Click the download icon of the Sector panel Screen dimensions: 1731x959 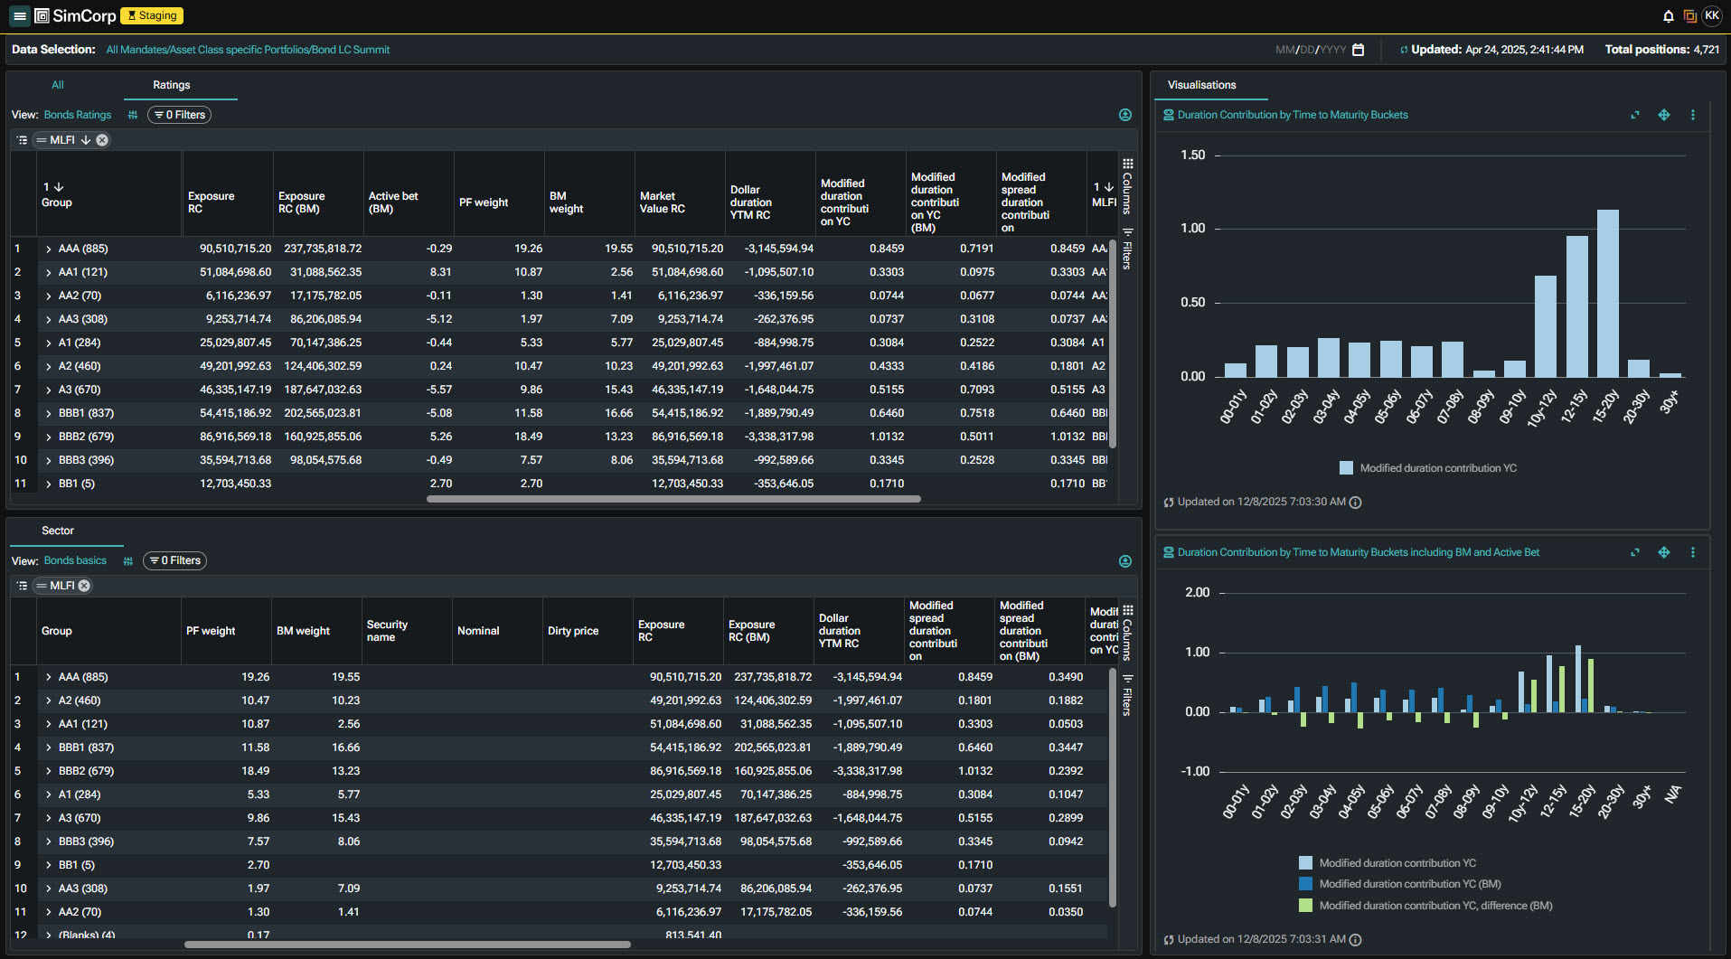pyautogui.click(x=1124, y=561)
